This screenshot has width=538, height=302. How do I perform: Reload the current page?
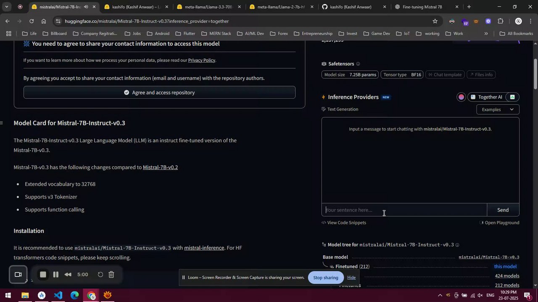click(32, 21)
